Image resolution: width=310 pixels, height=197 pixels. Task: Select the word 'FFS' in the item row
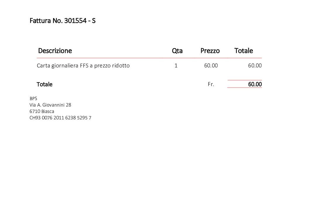pos(84,66)
